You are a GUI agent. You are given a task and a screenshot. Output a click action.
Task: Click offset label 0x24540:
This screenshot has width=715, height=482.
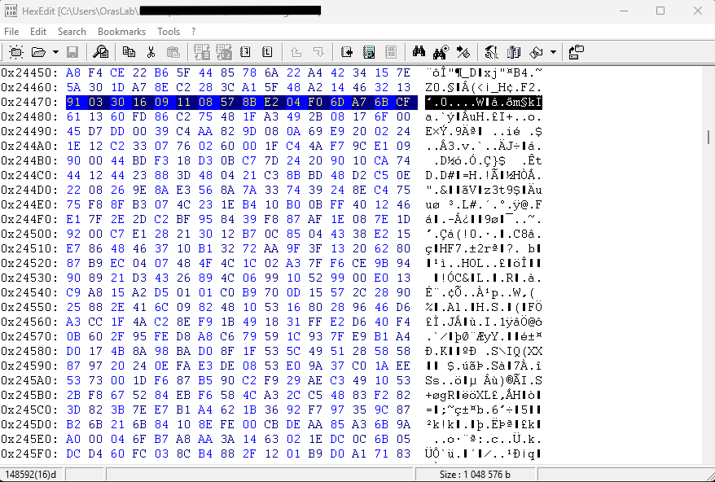click(x=29, y=293)
